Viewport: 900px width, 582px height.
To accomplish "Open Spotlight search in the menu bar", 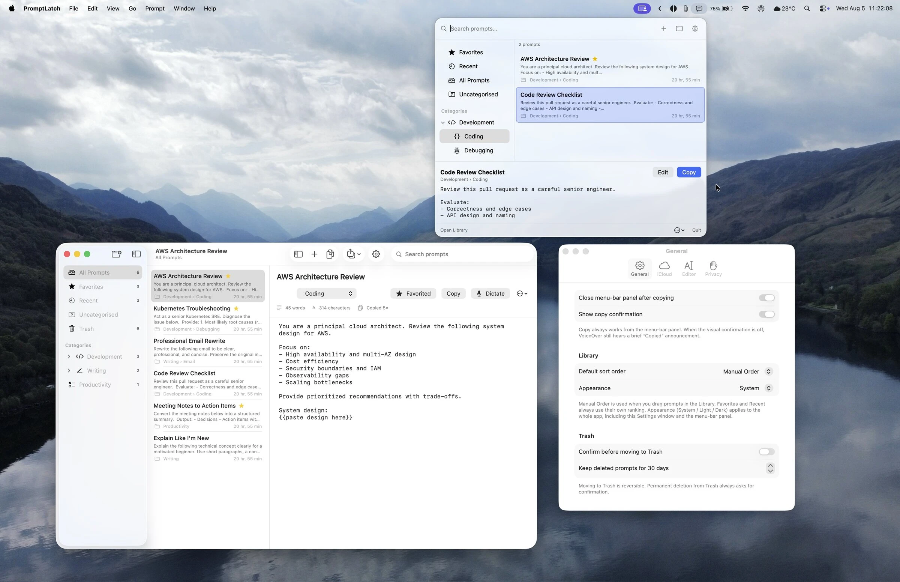I will point(807,8).
